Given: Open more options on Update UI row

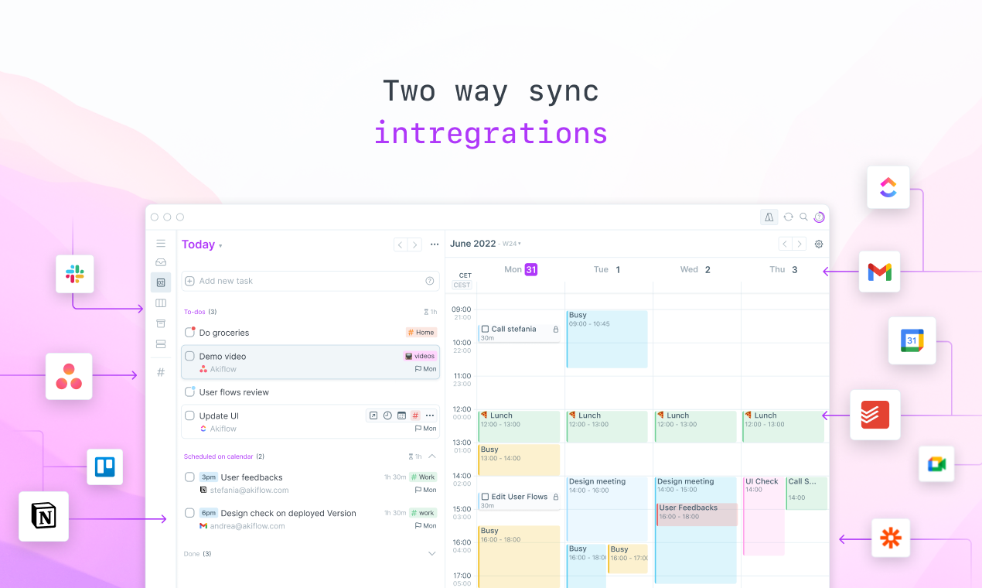Looking at the screenshot, I should pyautogui.click(x=430, y=415).
